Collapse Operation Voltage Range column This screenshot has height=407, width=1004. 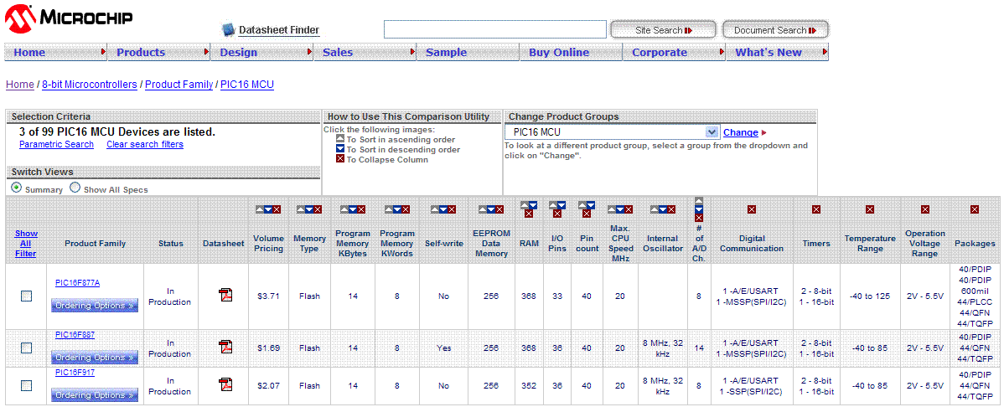pyautogui.click(x=925, y=209)
